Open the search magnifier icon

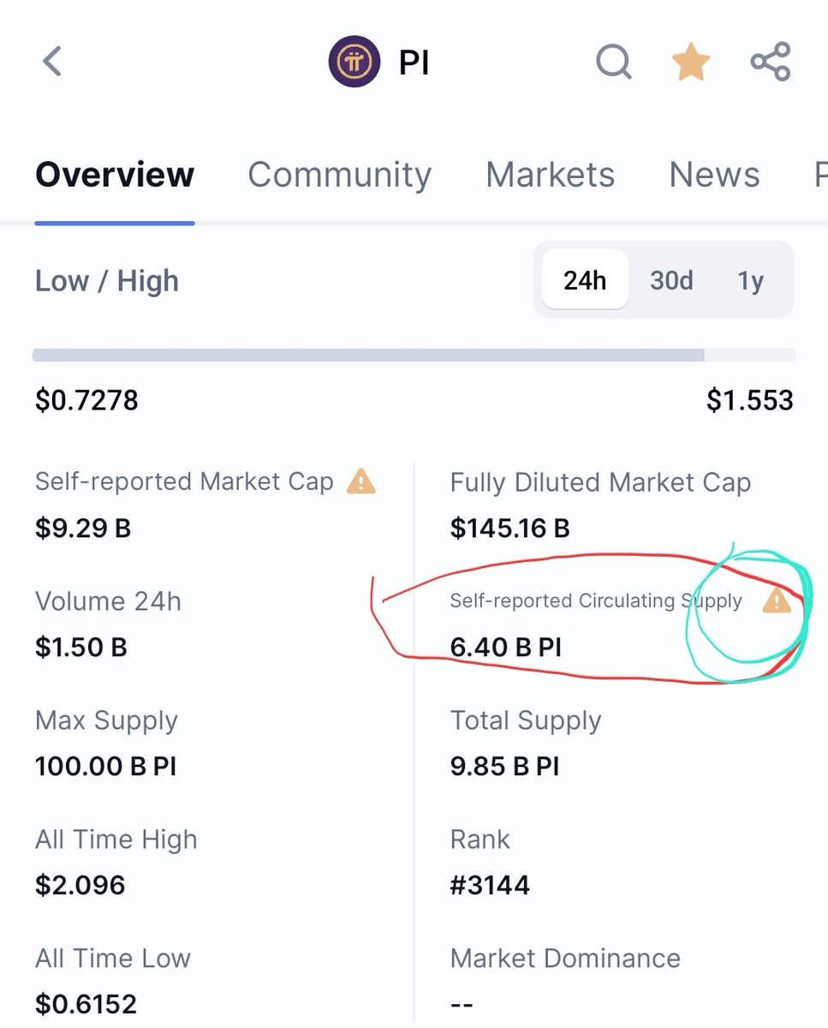point(614,63)
